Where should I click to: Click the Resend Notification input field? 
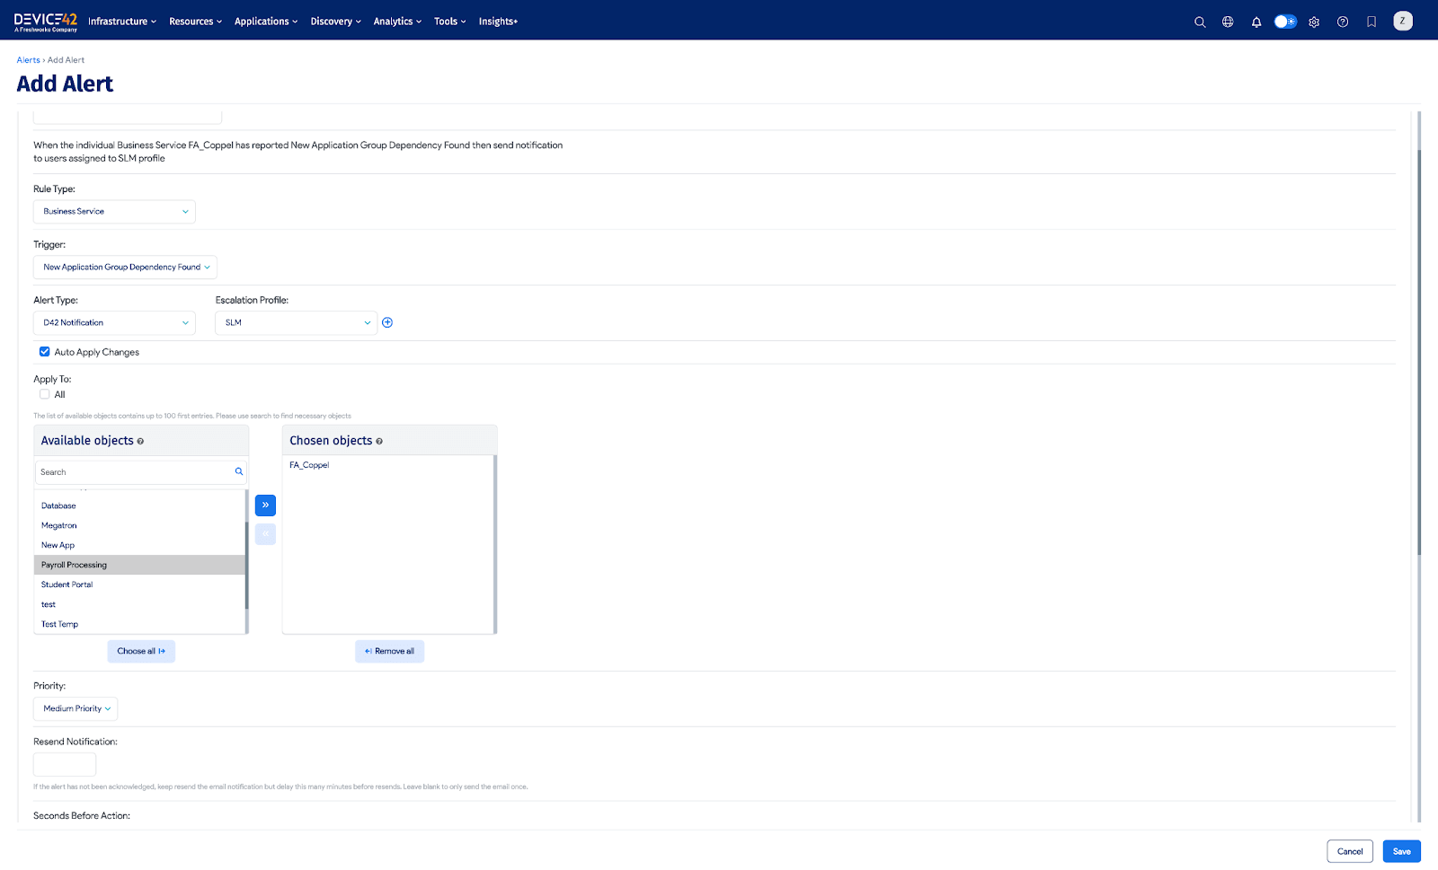tap(65, 764)
